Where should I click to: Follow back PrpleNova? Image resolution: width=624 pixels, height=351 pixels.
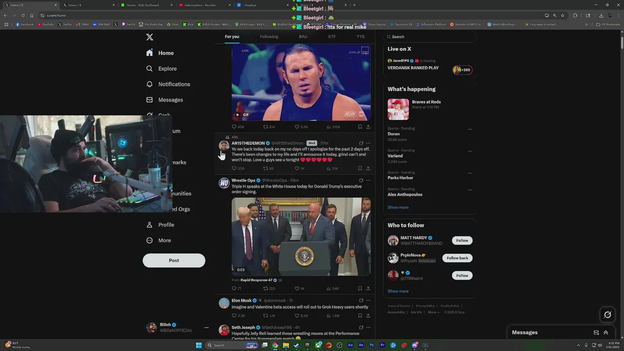(x=457, y=258)
